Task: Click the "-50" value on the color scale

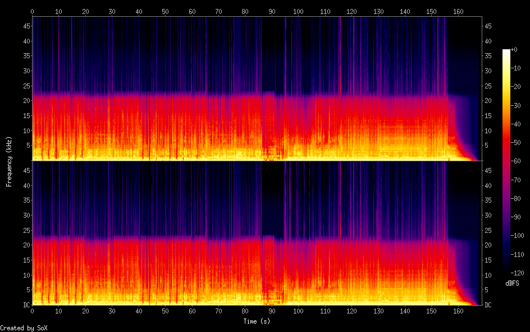Action: [515, 143]
